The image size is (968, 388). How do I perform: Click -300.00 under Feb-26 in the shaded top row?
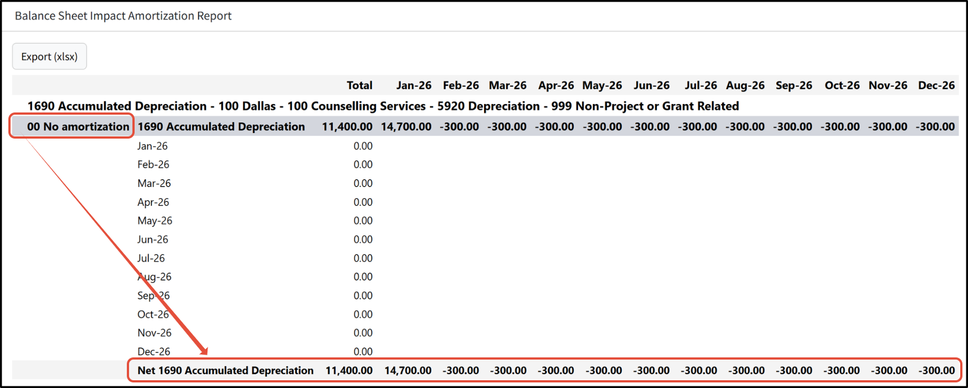pyautogui.click(x=459, y=126)
